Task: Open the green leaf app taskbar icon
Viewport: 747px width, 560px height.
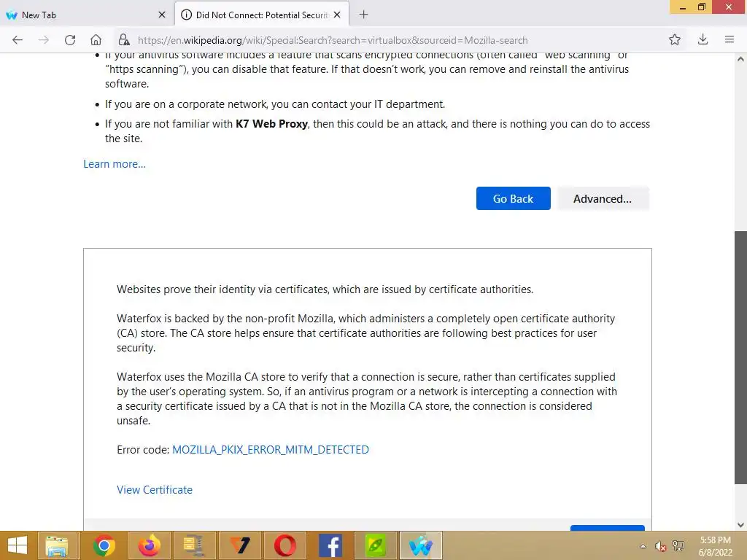Action: point(376,545)
